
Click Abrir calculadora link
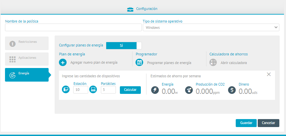click(x=234, y=63)
